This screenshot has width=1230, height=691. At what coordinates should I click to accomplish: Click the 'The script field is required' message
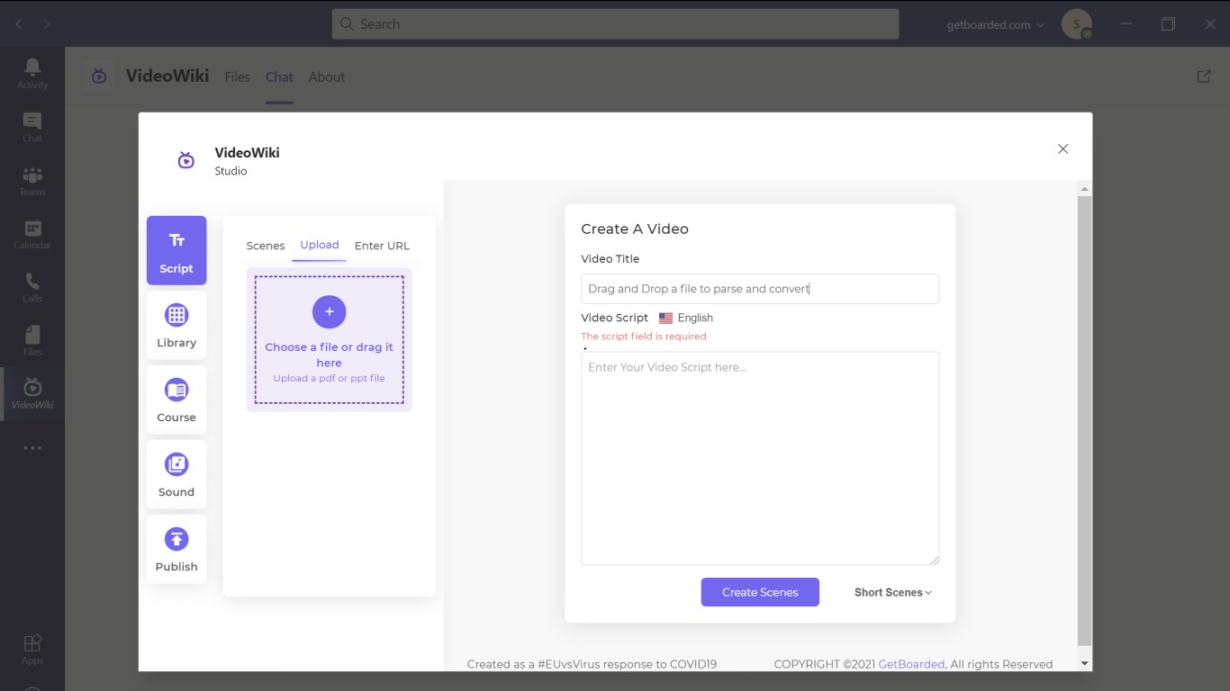pyautogui.click(x=644, y=336)
